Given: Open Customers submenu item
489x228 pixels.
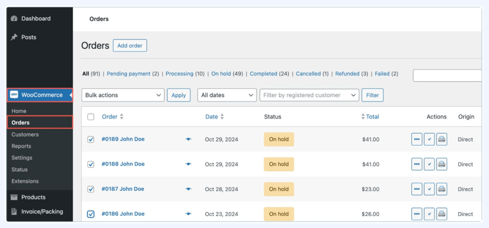Looking at the screenshot, I should [x=25, y=134].
